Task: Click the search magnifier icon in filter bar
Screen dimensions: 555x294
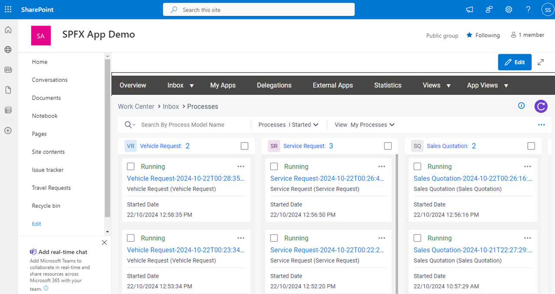Action: (x=128, y=125)
